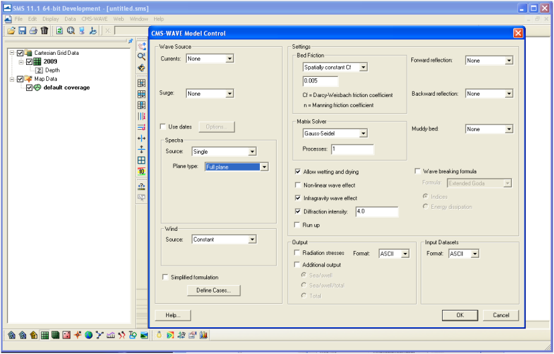Viewport: 554px width, 354px height.
Task: Click the red-i vertical lines grid tool
Action: coord(141,116)
